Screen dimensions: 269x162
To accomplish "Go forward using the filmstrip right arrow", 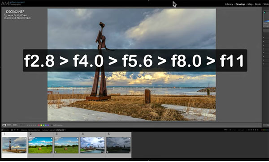I will pos(17,130).
